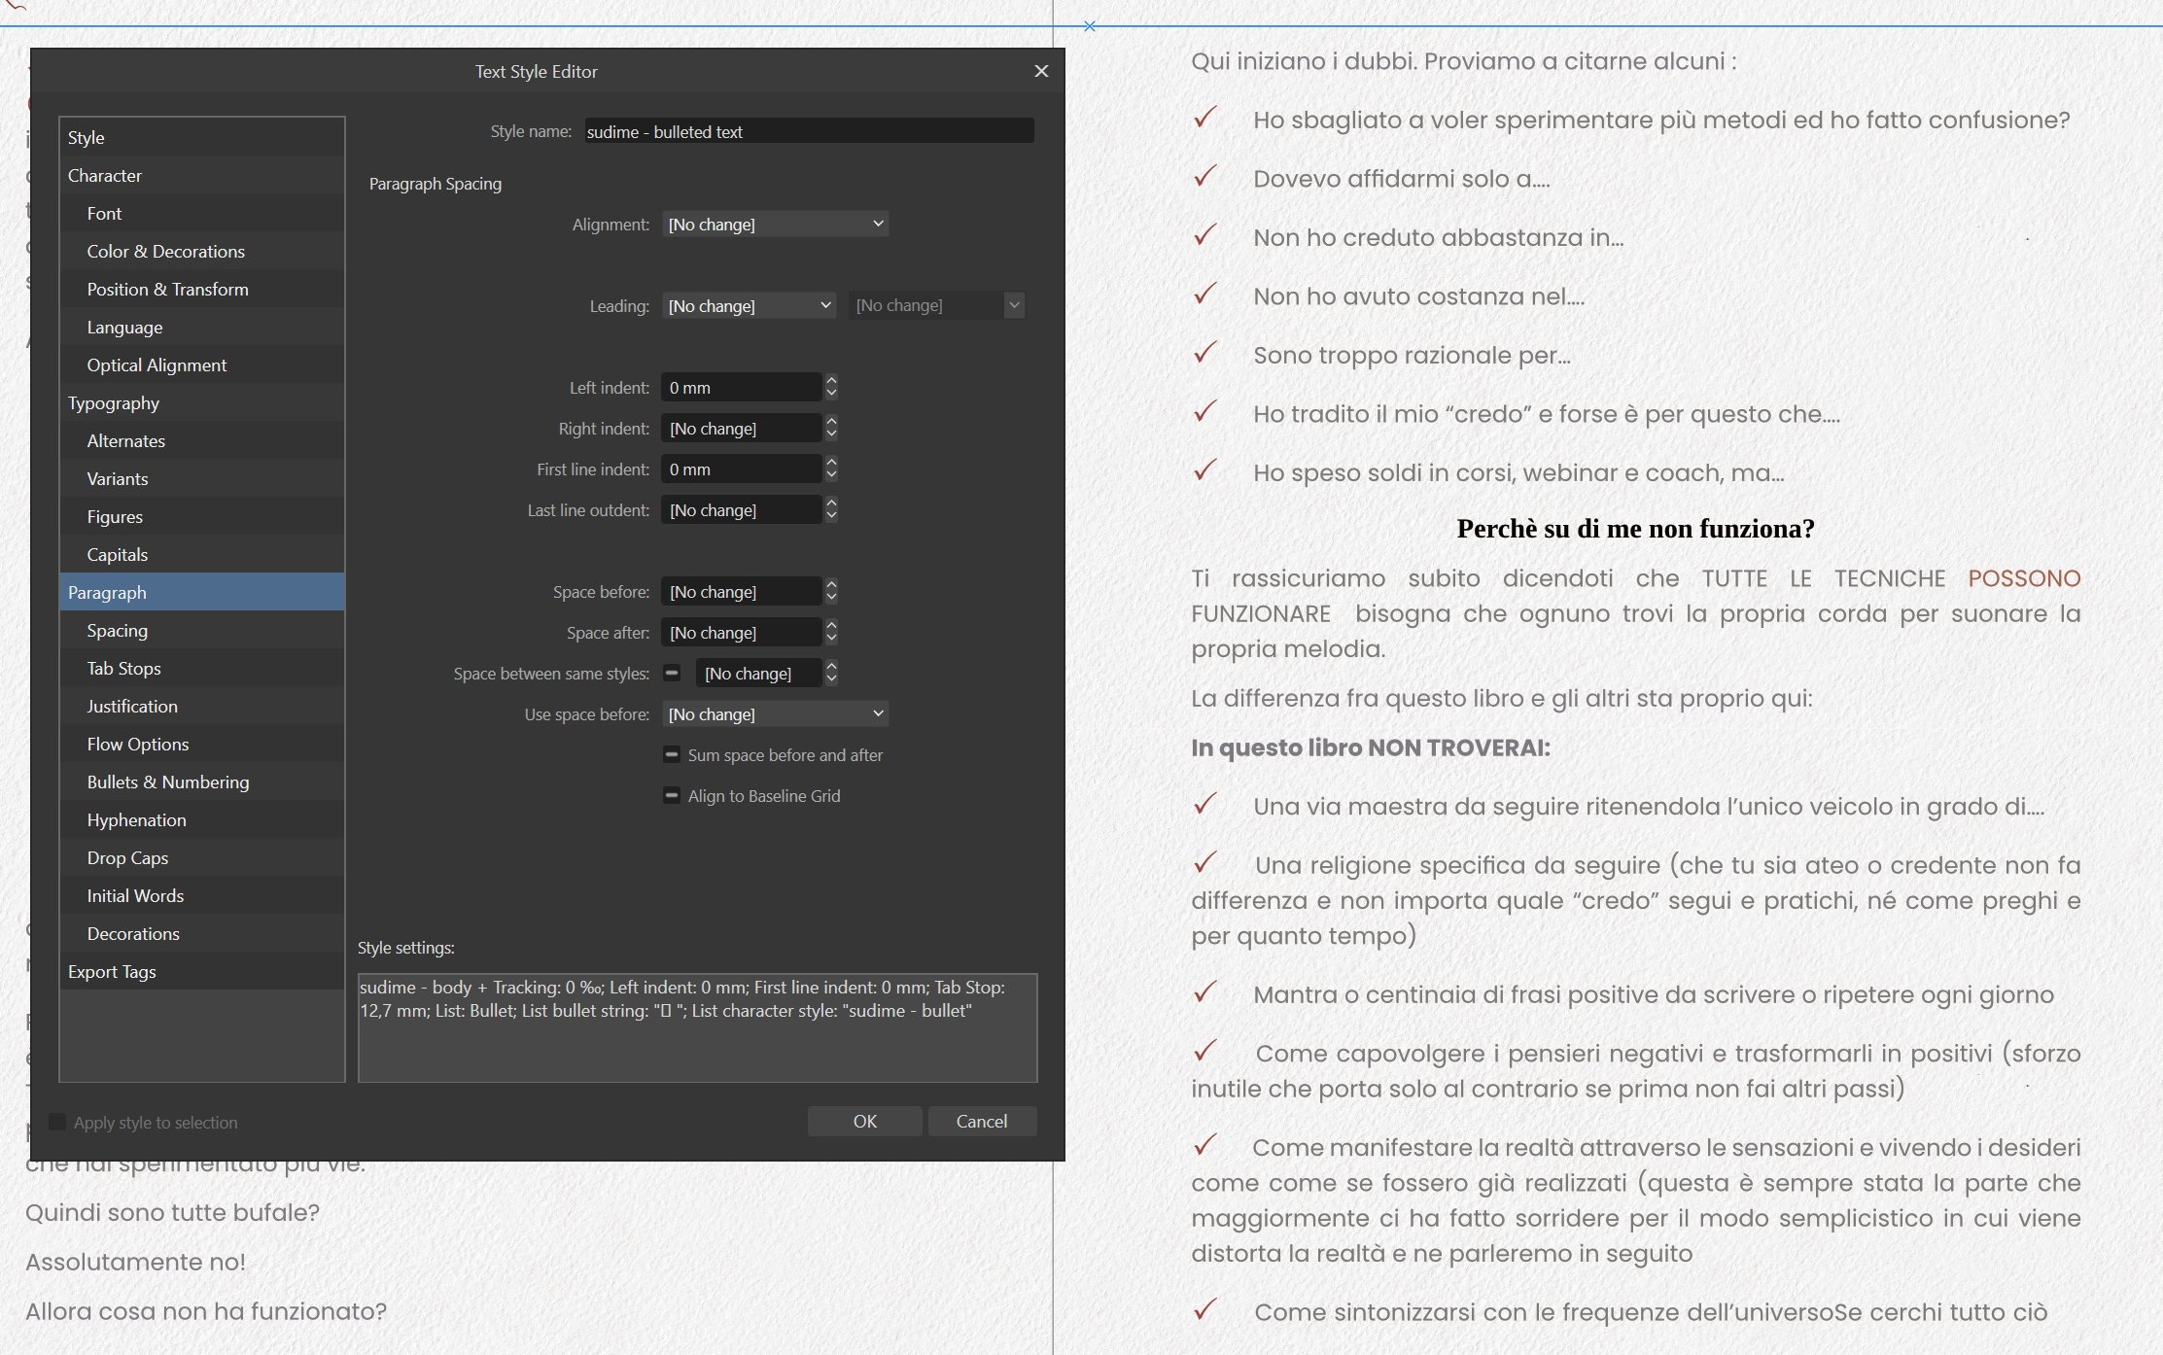2163x1355 pixels.
Task: Open the Style category in sidebar
Action: 202,137
